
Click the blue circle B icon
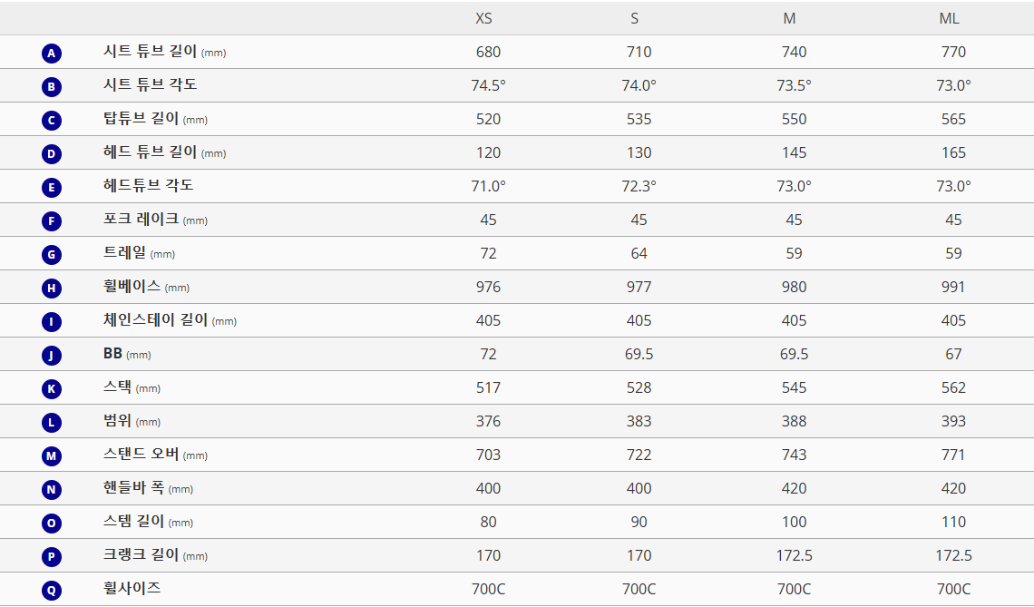[x=52, y=87]
